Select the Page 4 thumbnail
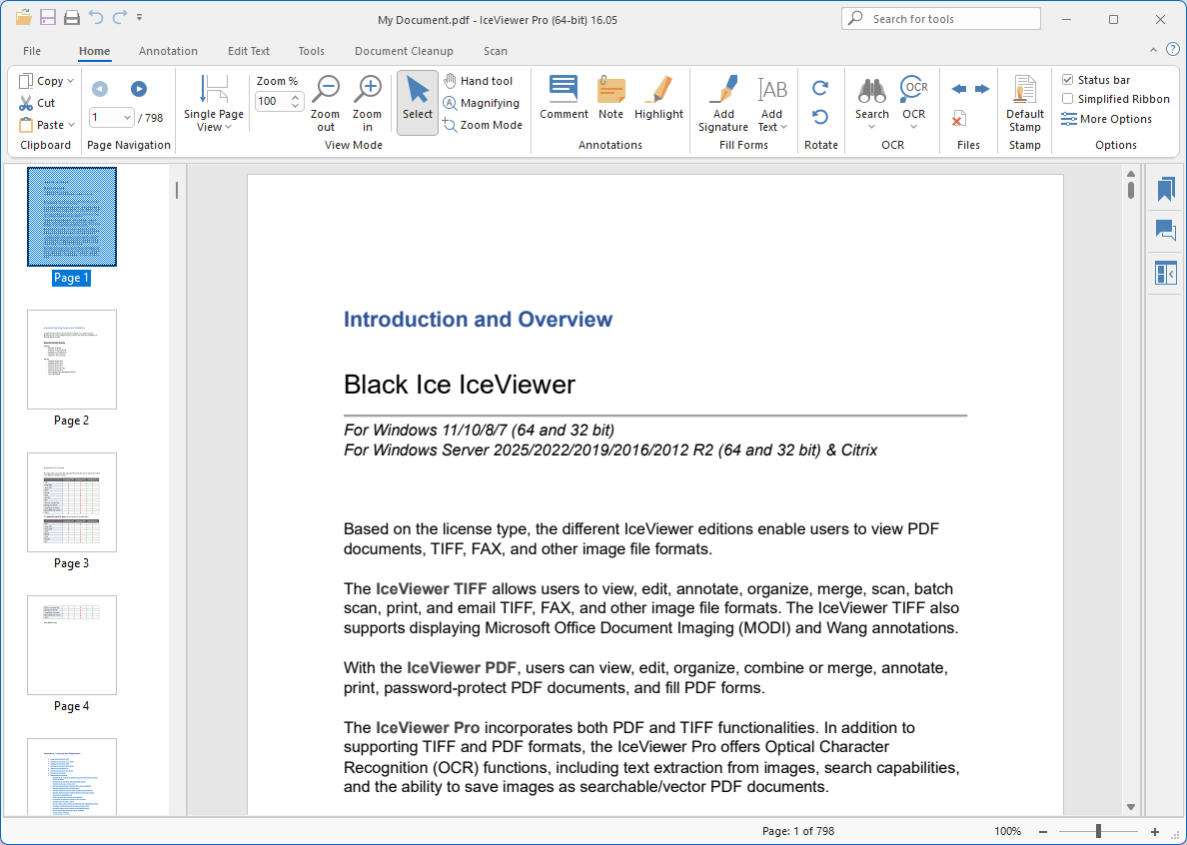This screenshot has width=1187, height=845. coord(72,645)
